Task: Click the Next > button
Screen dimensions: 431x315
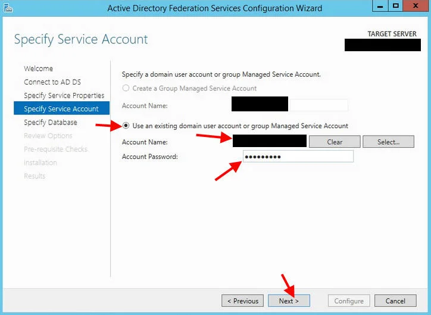Action: [x=289, y=301]
